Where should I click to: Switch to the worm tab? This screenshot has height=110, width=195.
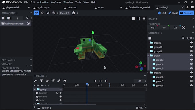click(101, 7)
